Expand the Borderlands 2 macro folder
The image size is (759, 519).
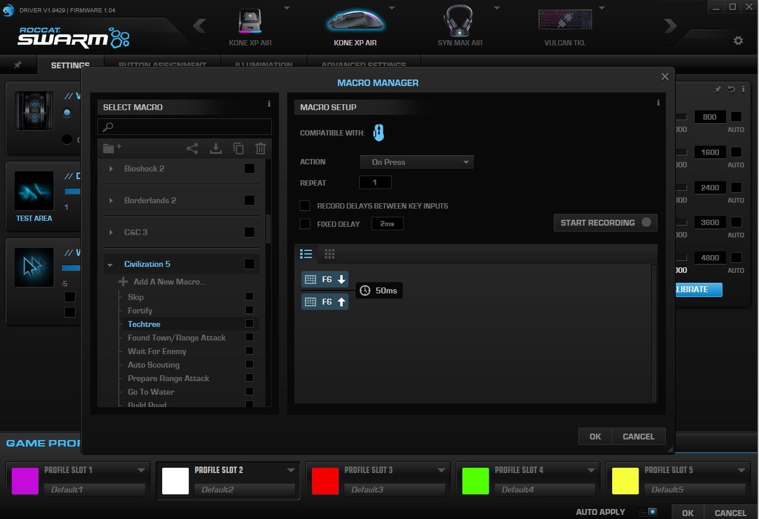[111, 201]
